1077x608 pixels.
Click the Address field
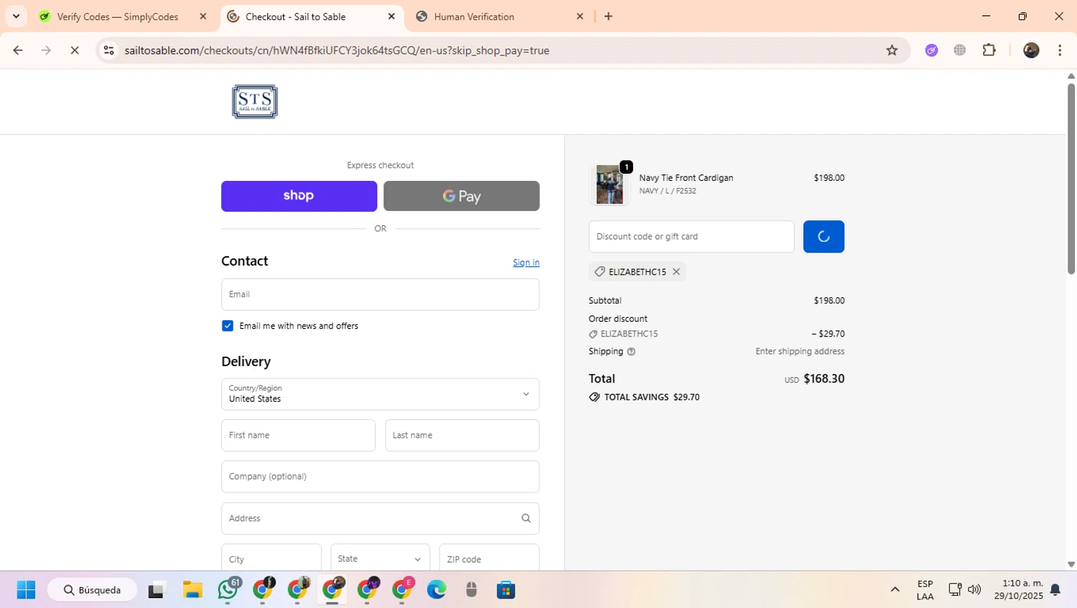tap(381, 518)
